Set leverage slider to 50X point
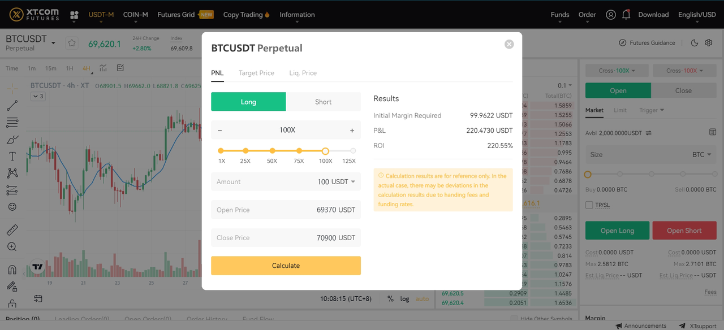 click(x=273, y=151)
